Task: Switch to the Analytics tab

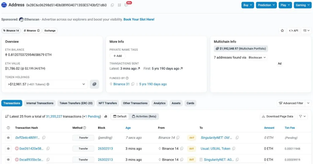Action: pos(160,103)
